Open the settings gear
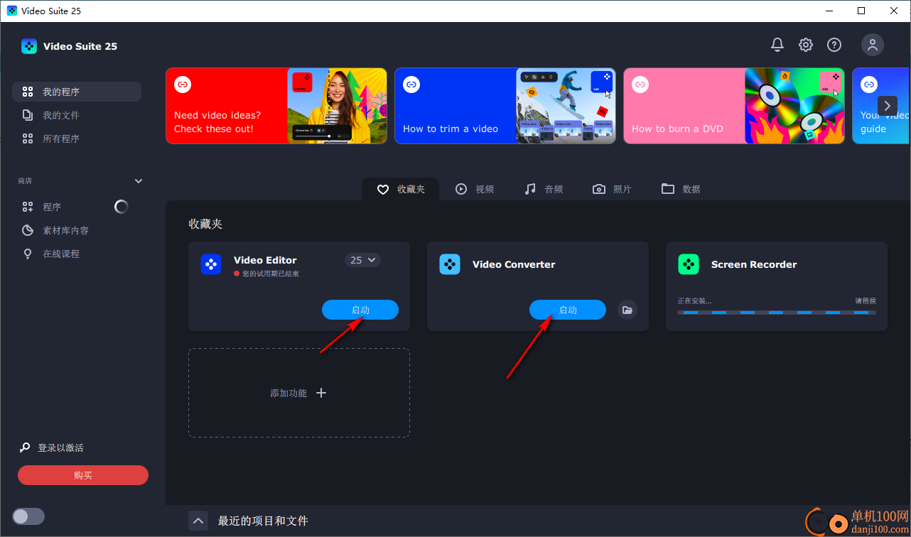 (x=806, y=45)
